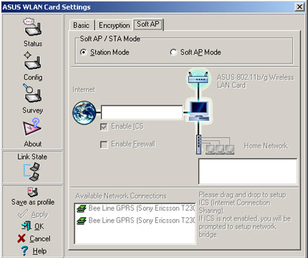Click the Home Network white list box
Viewport: 308px width, 258px height.
point(248,171)
